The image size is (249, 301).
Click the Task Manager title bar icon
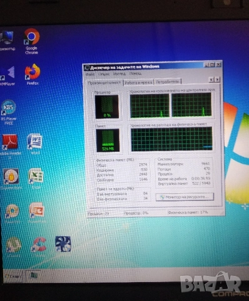pos(87,68)
